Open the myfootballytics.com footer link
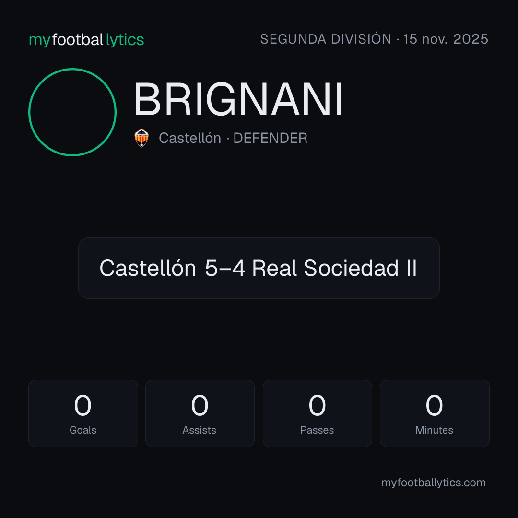The height and width of the screenshot is (518, 518). click(434, 483)
